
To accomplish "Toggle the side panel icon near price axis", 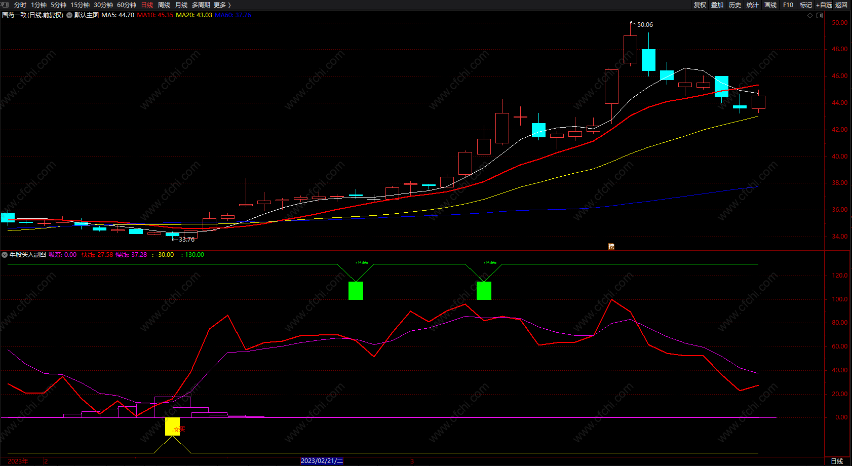I will pyautogui.click(x=820, y=15).
